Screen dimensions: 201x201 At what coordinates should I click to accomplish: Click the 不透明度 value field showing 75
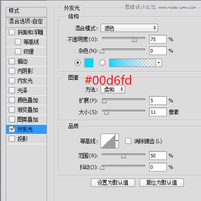[x=158, y=39]
